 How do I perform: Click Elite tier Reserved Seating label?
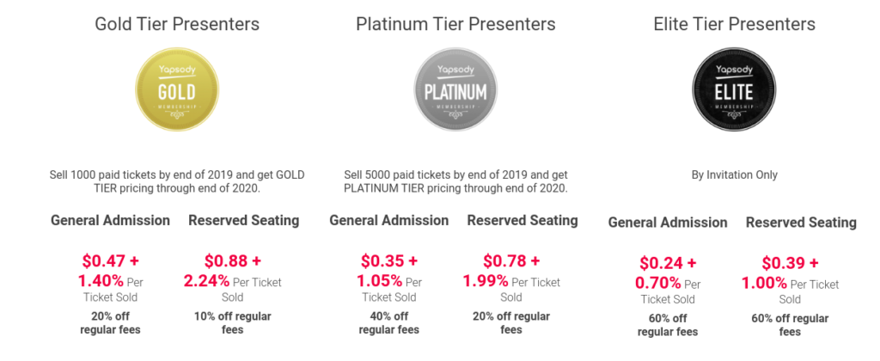pos(800,223)
